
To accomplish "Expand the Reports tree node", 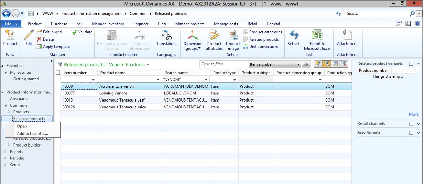I will tap(5, 152).
